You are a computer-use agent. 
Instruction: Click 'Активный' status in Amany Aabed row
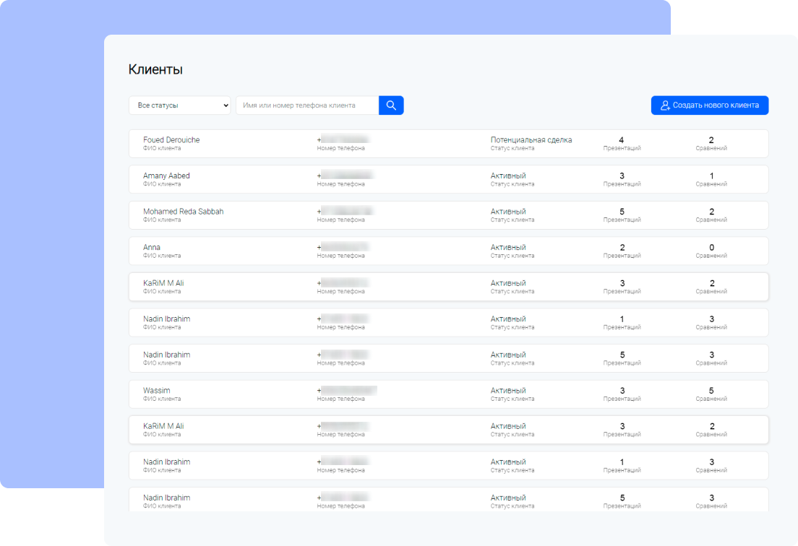(508, 175)
